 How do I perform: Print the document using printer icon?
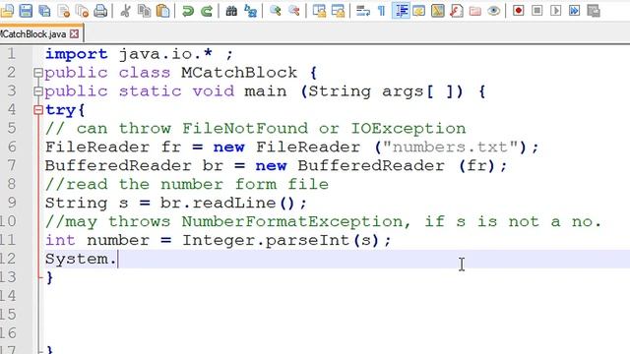click(x=100, y=11)
